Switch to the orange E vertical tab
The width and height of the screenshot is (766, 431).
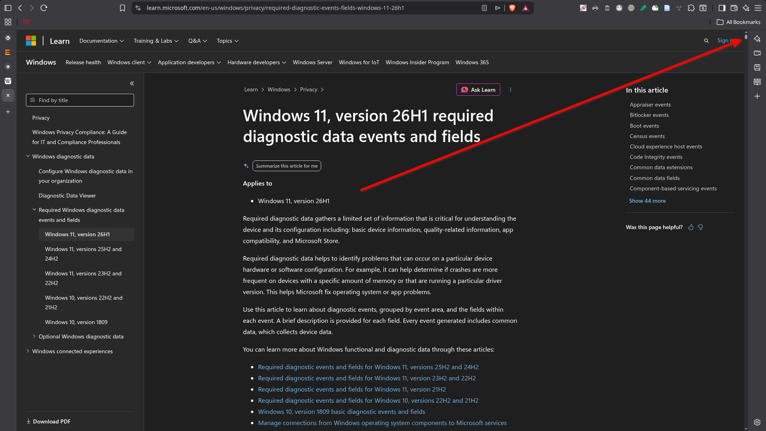[8, 52]
